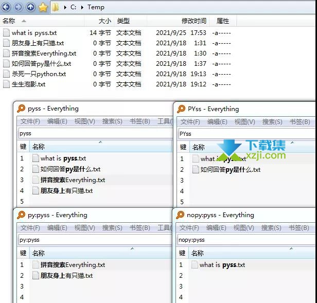Click the 2021/9/25 17:53 date cell
This screenshot has width=317, height=303.
[181, 33]
